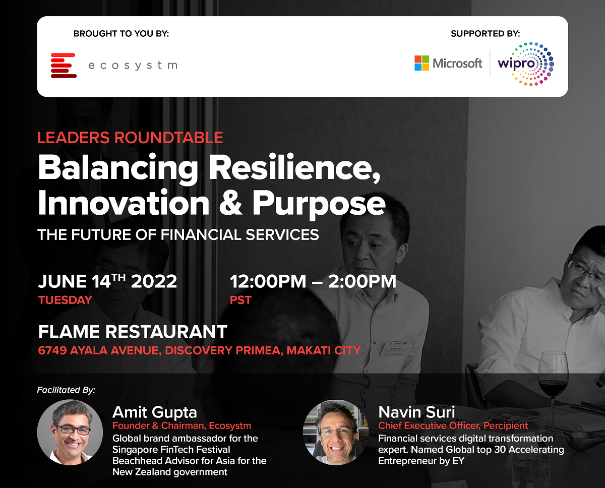Click Founder & Chairman, Ecosystm title text

(181, 426)
